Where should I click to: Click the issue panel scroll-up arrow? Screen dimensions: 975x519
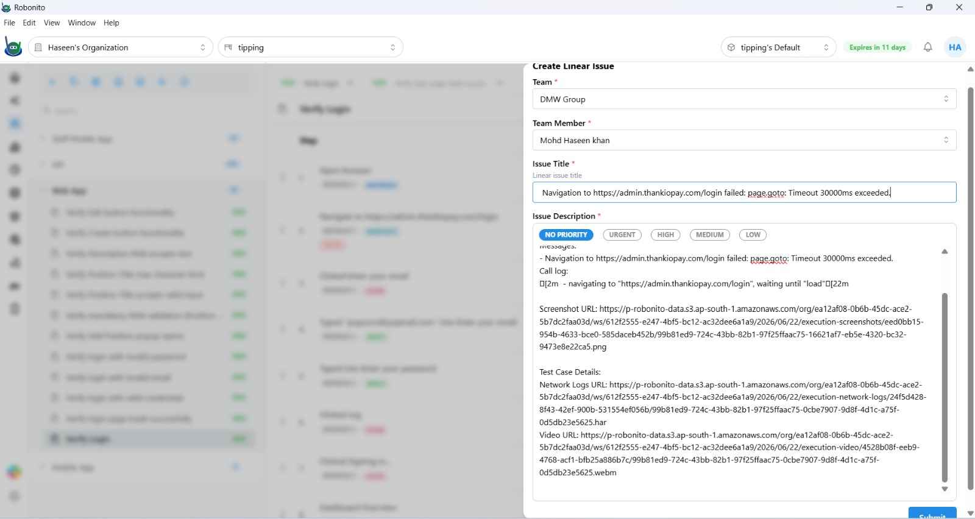point(970,69)
